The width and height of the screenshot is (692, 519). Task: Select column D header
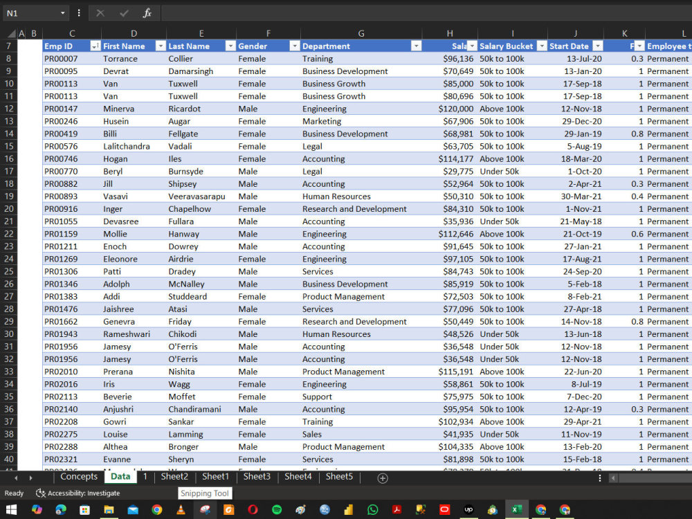pyautogui.click(x=134, y=33)
